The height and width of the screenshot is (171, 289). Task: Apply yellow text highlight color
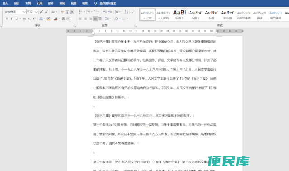coord(48,19)
